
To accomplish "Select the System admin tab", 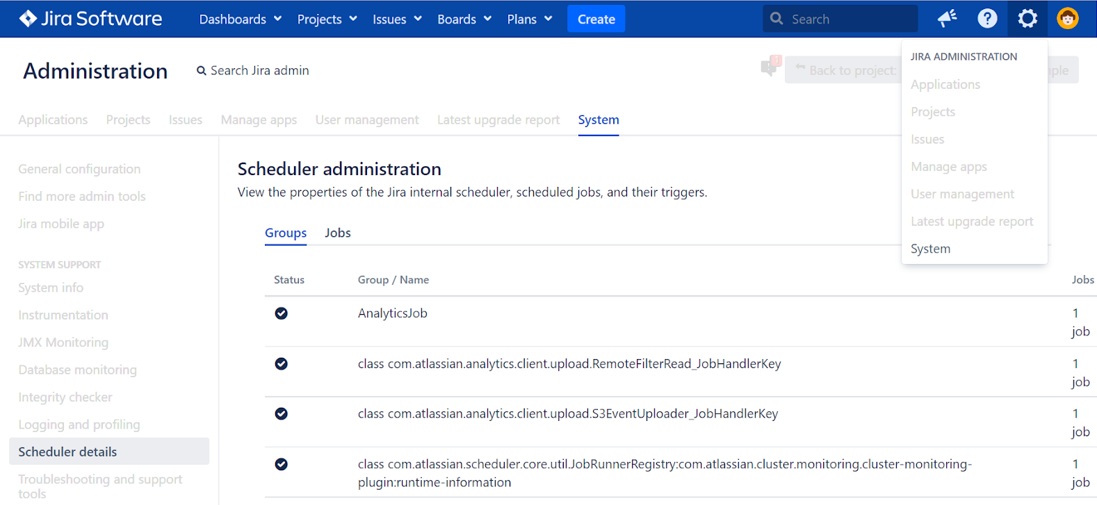I will [599, 119].
